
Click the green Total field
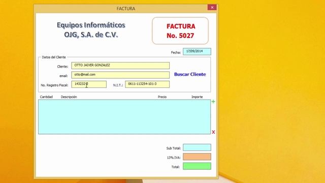197,166
